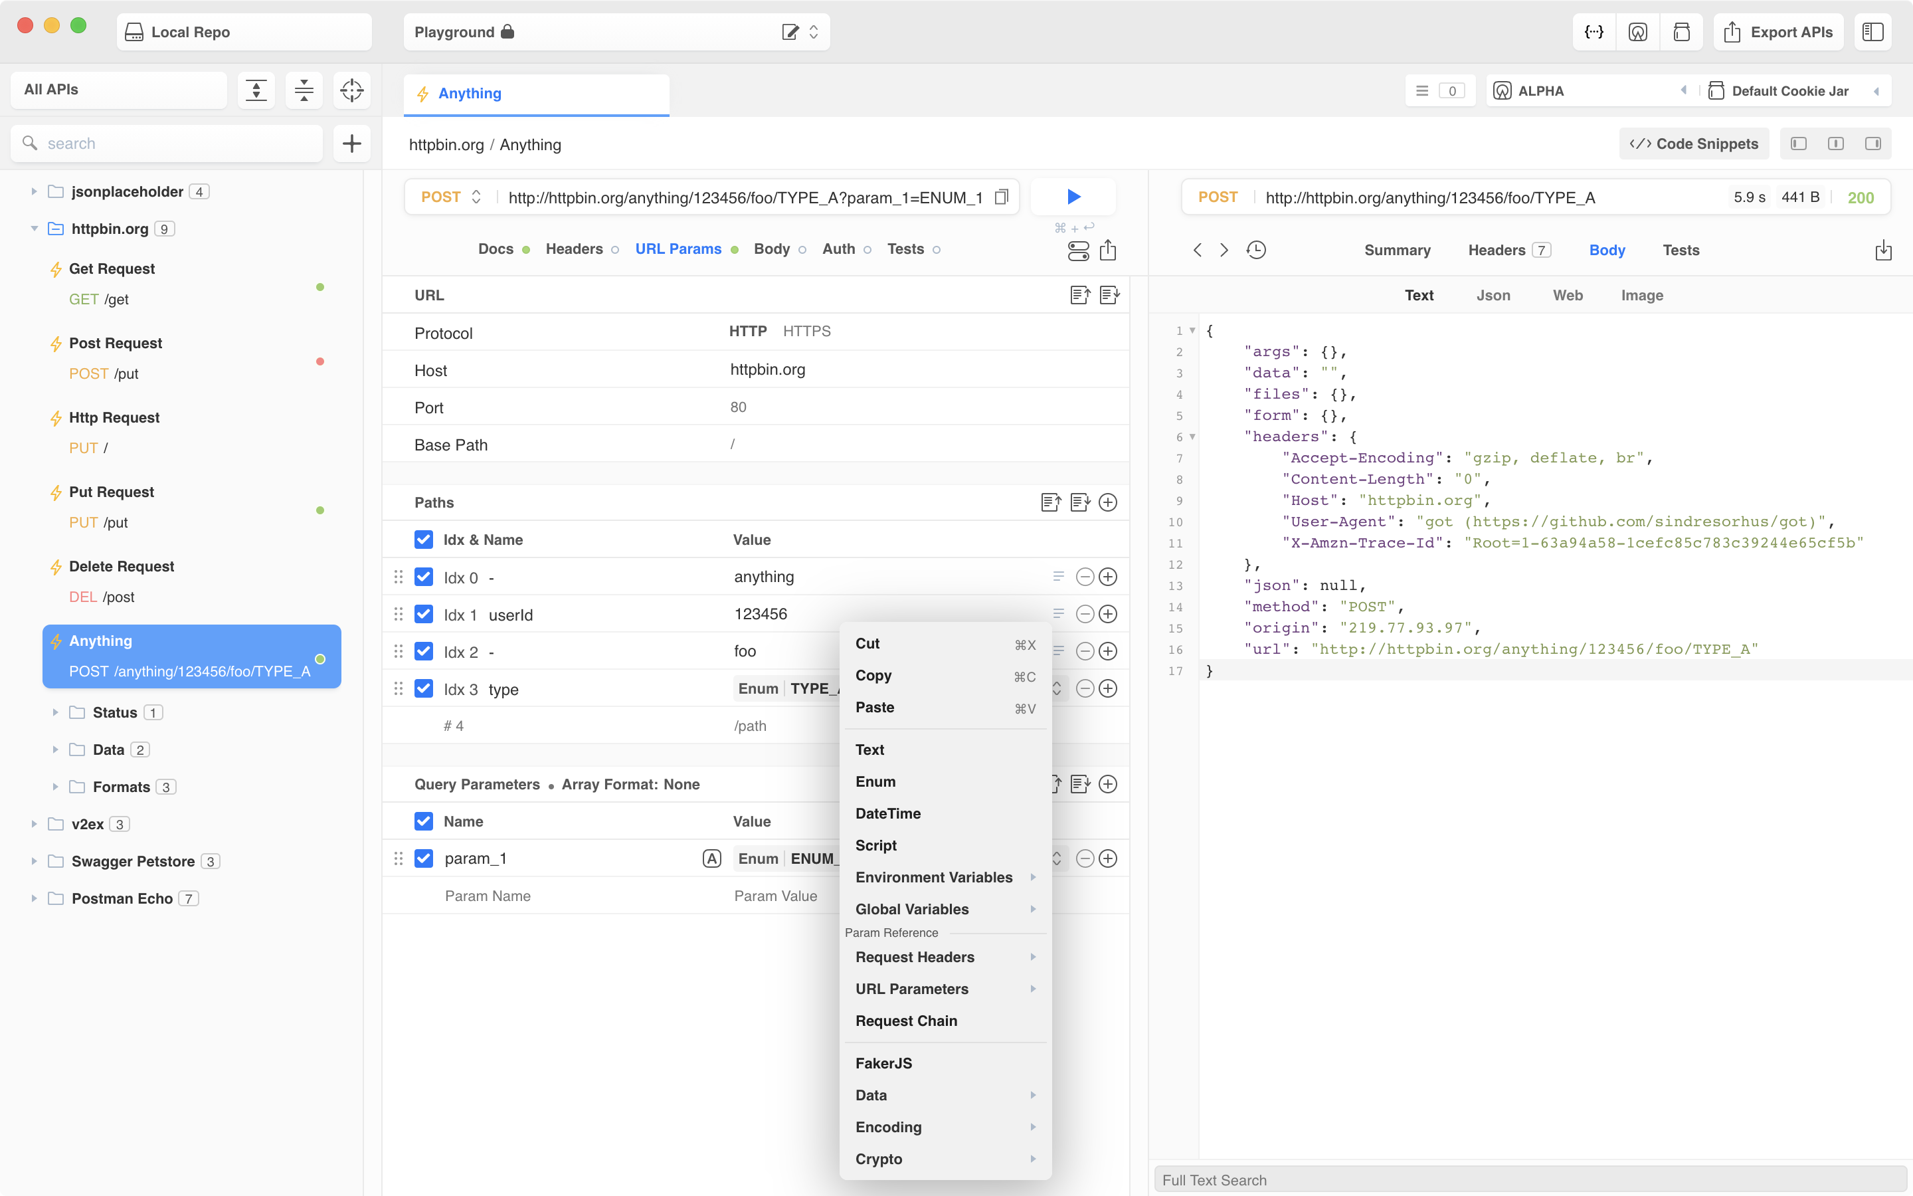
Task: Open the Get Request API item
Action: pyautogui.click(x=192, y=284)
